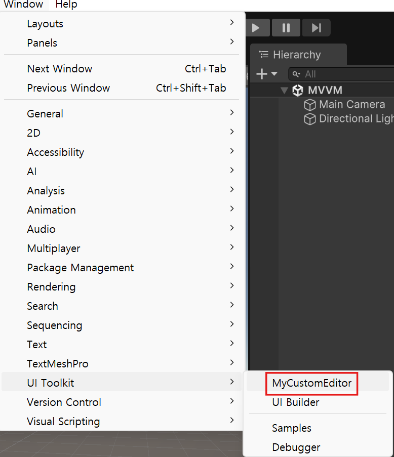
Task: Click the Hierarchy search field
Action: pyautogui.click(x=341, y=74)
